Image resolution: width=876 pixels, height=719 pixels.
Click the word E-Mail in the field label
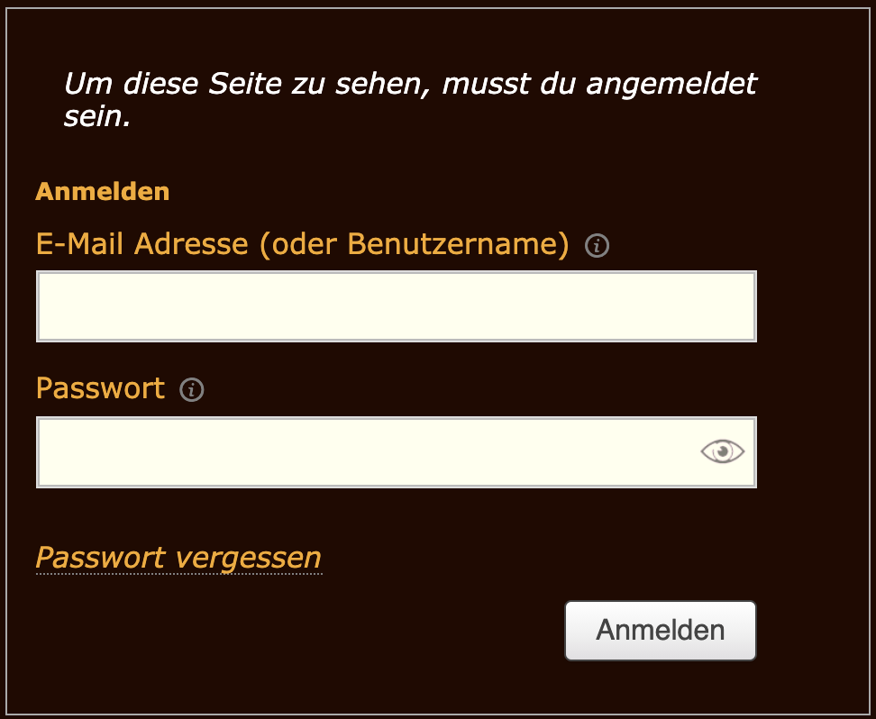point(80,244)
